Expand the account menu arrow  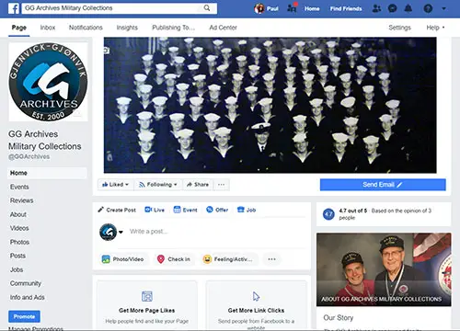pyautogui.click(x=443, y=8)
